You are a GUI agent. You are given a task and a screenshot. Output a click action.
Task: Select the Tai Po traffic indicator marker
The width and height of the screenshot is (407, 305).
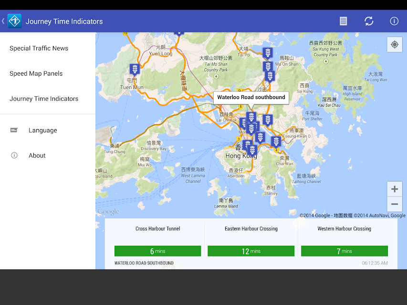tap(268, 53)
